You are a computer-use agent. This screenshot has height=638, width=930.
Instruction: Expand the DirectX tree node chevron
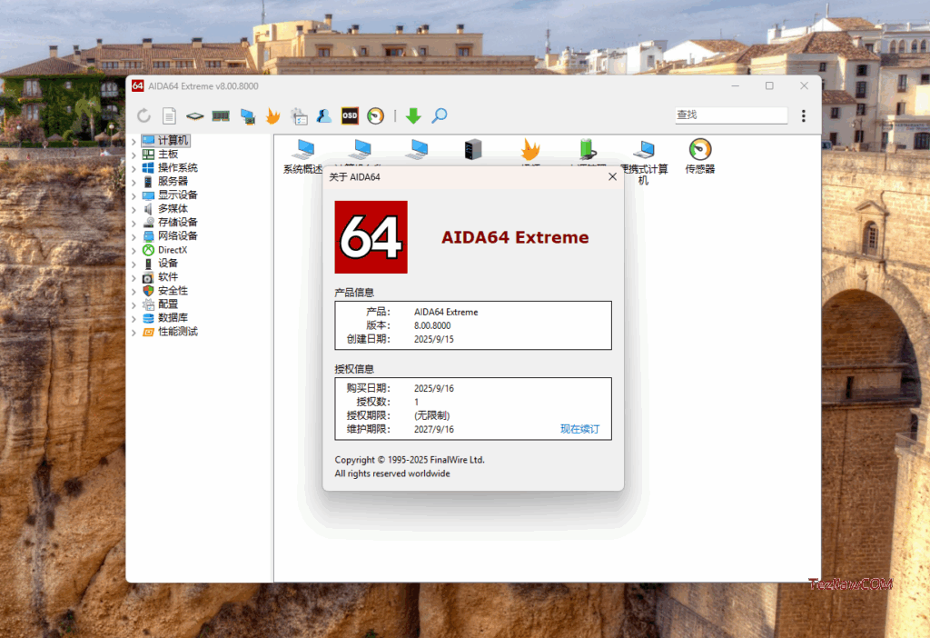point(134,251)
